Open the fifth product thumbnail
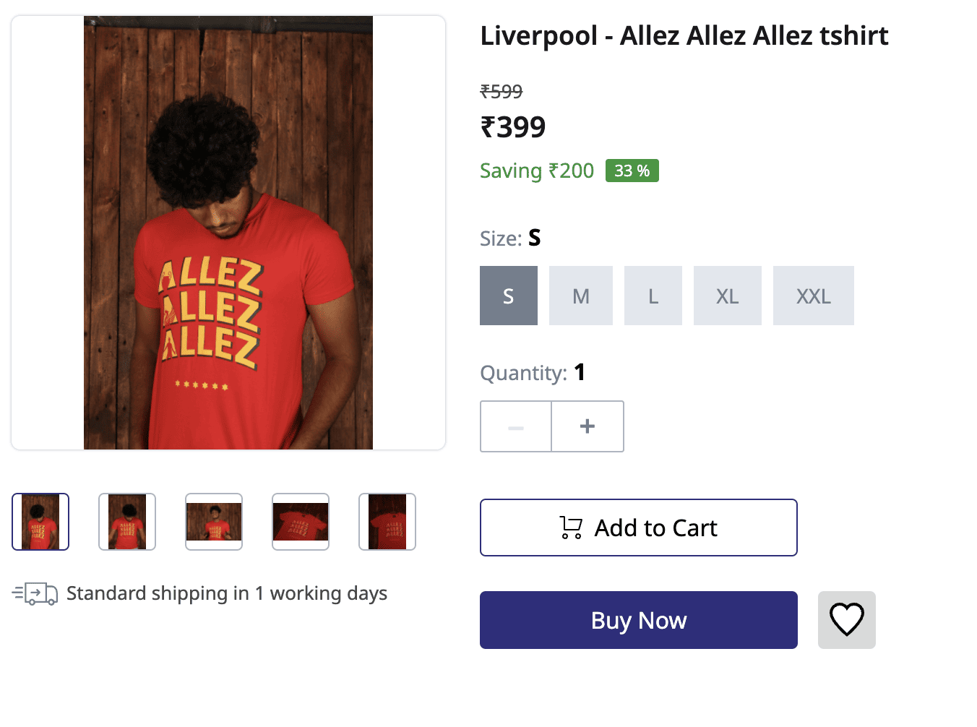Image resolution: width=977 pixels, height=727 pixels. click(387, 522)
